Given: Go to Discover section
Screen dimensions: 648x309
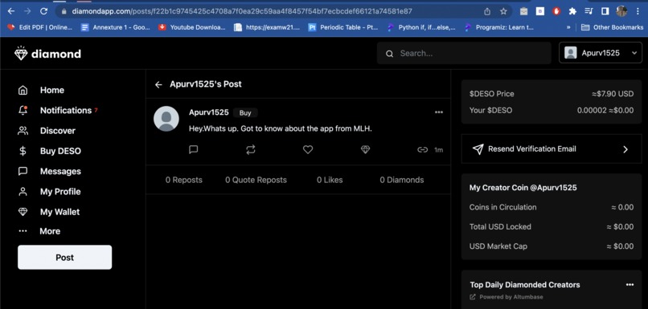Looking at the screenshot, I should tap(57, 130).
